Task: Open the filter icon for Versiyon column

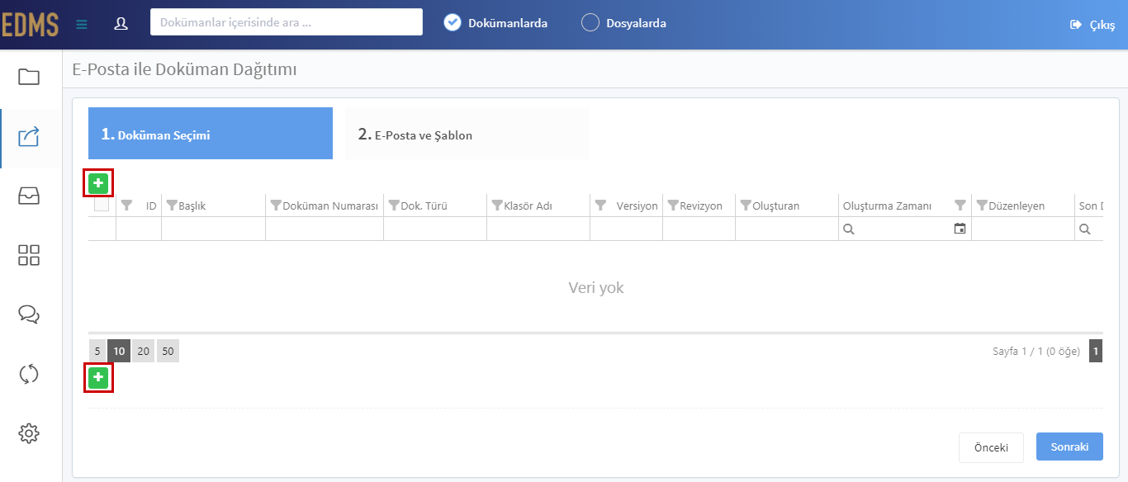Action: point(600,206)
